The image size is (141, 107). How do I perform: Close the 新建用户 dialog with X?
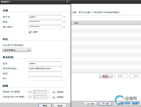tap(67, 2)
